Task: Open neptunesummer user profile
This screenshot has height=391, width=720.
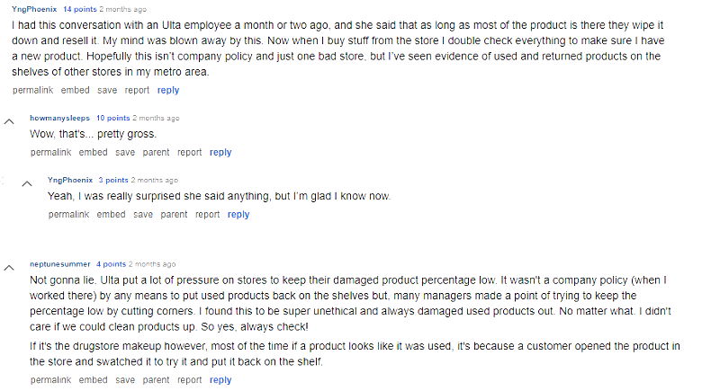Action: click(60, 264)
